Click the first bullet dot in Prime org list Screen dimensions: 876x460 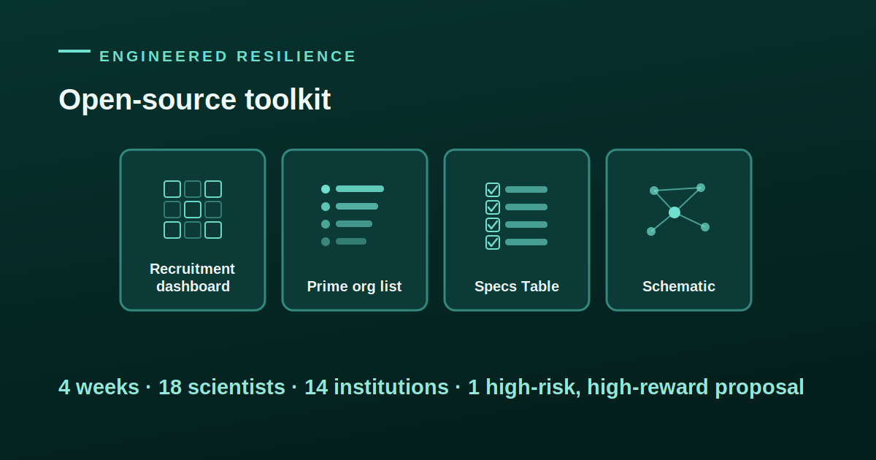326,189
